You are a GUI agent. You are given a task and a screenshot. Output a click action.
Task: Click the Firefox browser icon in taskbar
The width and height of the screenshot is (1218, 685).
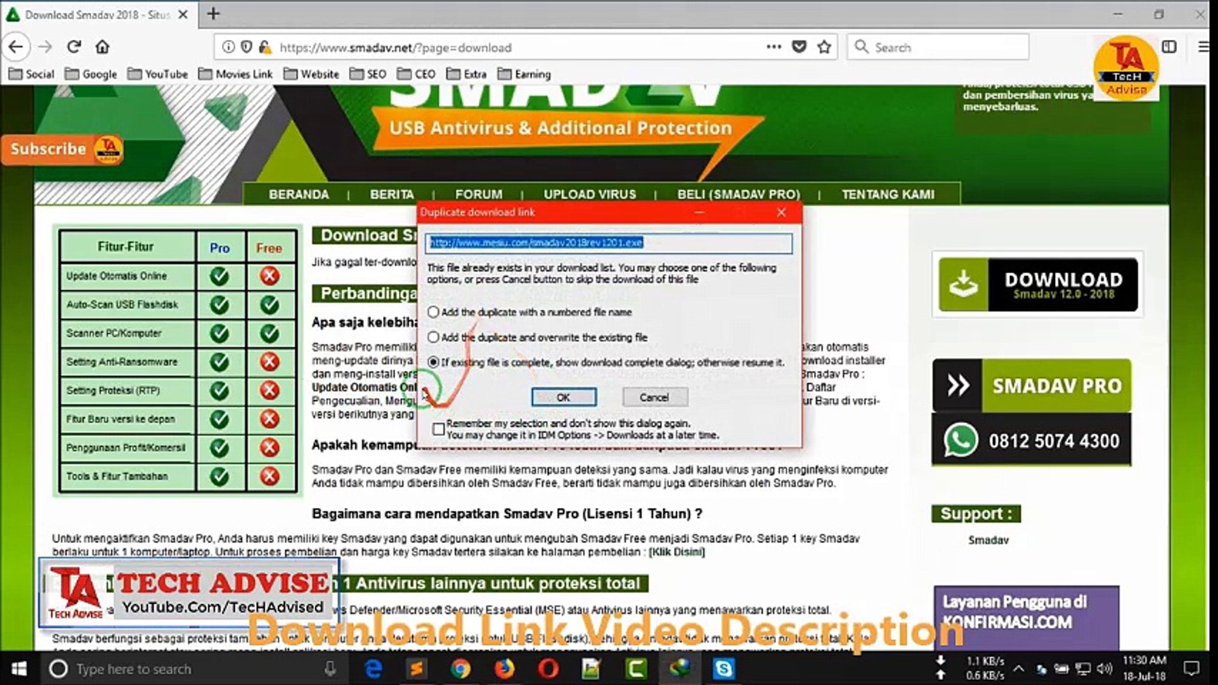coord(503,669)
